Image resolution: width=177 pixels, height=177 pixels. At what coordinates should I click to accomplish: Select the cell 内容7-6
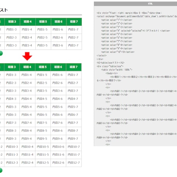tap(58, 123)
